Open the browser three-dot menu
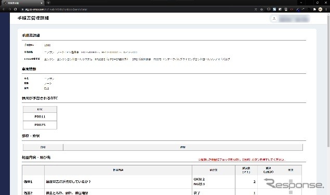 tap(326, 9)
